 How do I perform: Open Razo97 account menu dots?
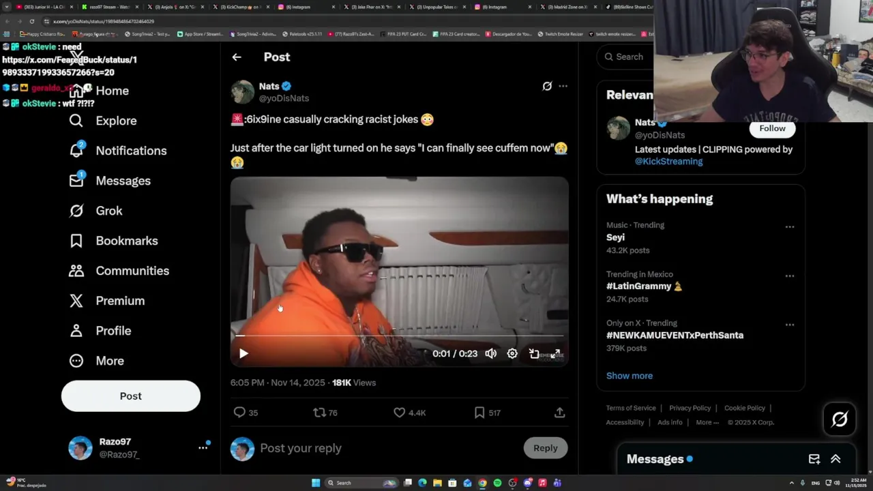pyautogui.click(x=203, y=447)
